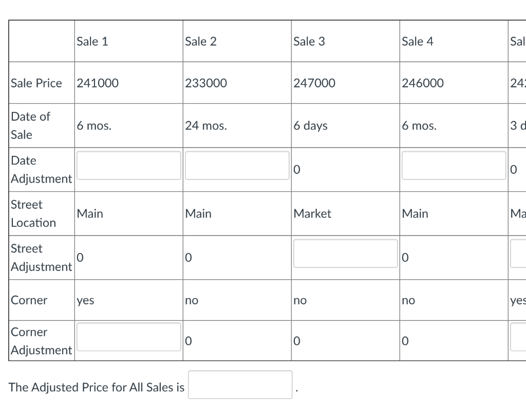Click the Date Adjustment input for Sale 4
The height and width of the screenshot is (415, 526).
pyautogui.click(x=453, y=165)
